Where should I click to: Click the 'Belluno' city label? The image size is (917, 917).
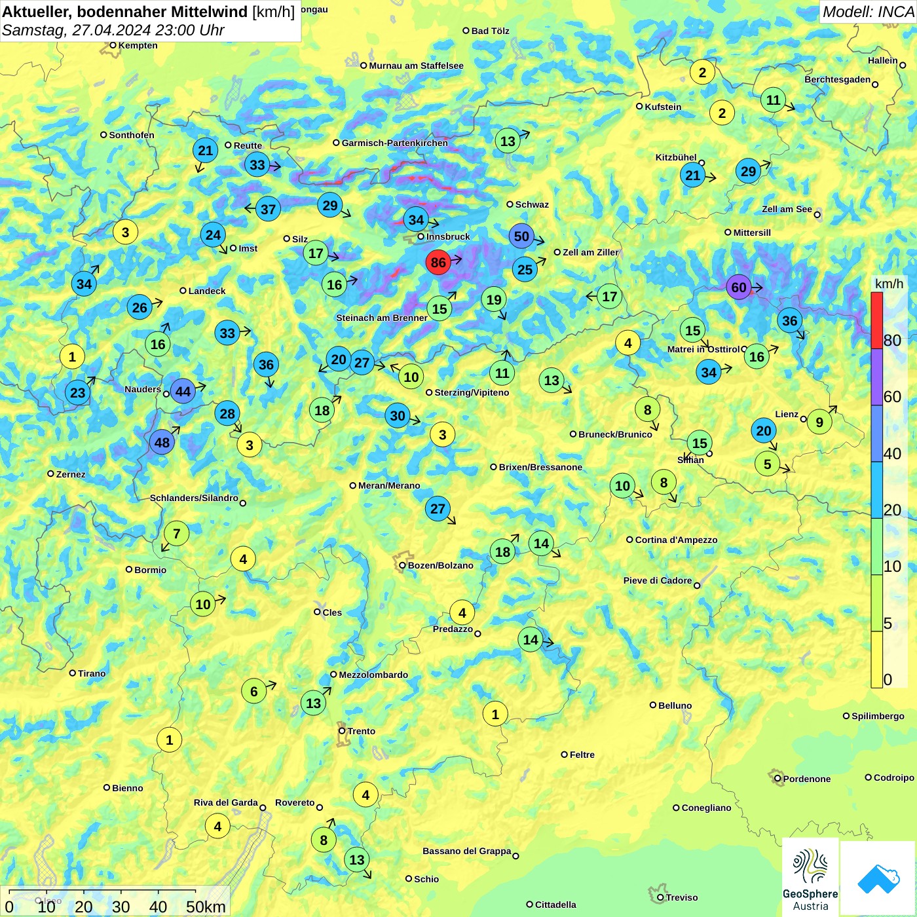(x=675, y=705)
